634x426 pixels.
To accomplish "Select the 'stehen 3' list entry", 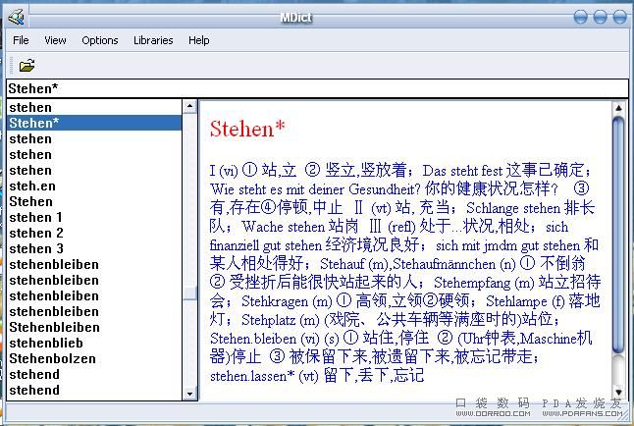I will (94, 248).
